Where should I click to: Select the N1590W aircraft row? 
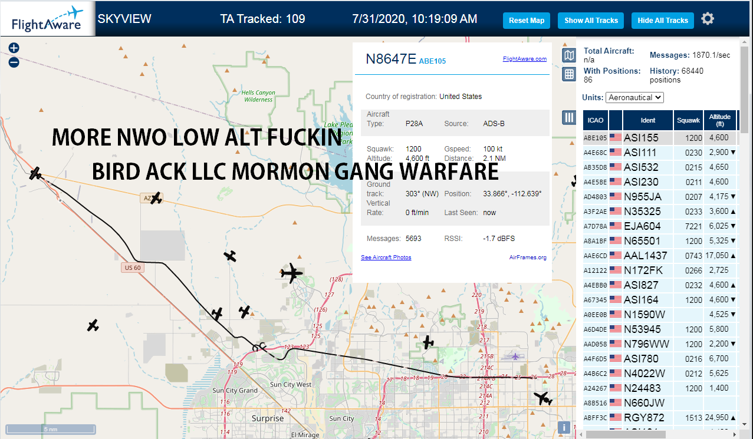660,315
